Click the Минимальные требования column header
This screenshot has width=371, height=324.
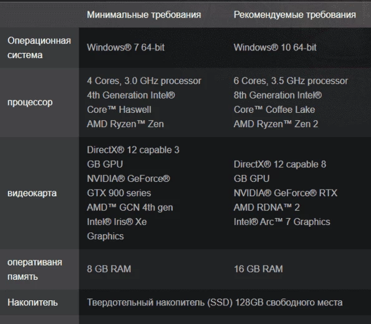point(144,15)
